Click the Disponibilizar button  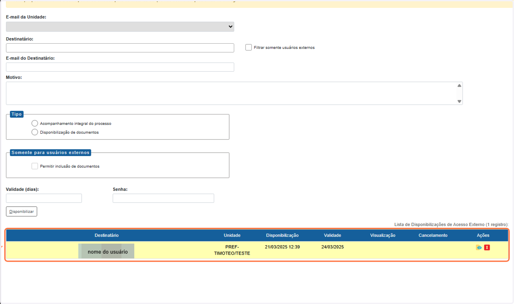[21, 211]
